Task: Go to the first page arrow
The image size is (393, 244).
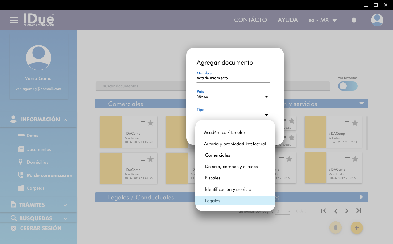Action: point(323,211)
